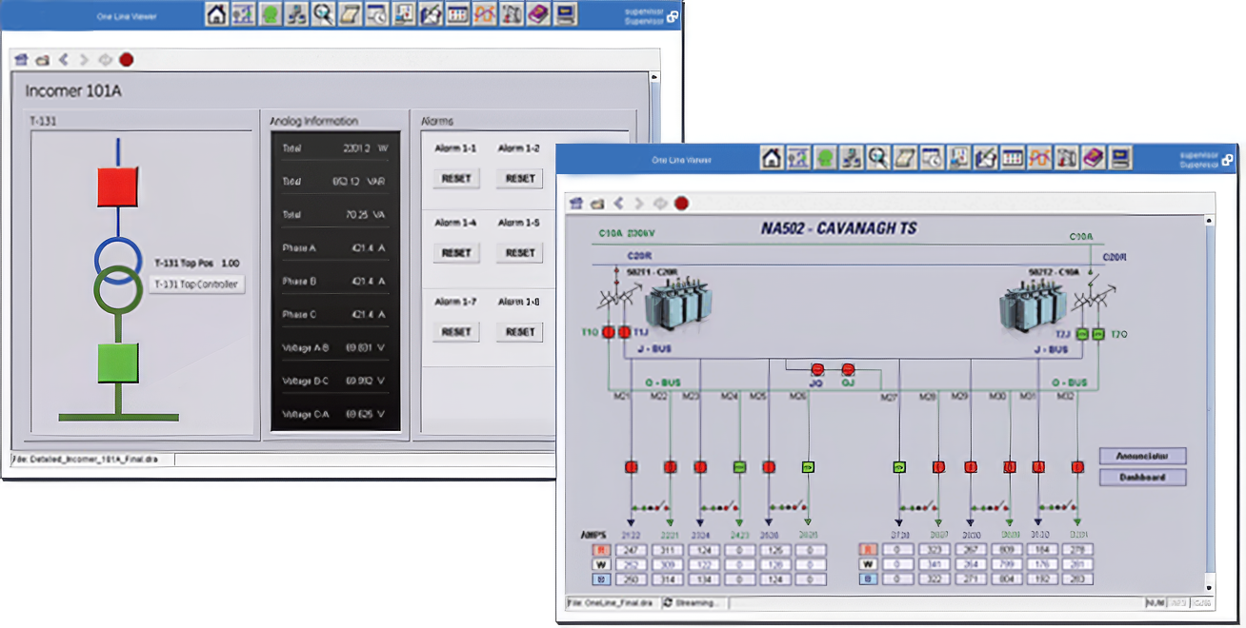The image size is (1246, 628).
Task: Toggle the green M27 feeder breaker
Action: [898, 467]
